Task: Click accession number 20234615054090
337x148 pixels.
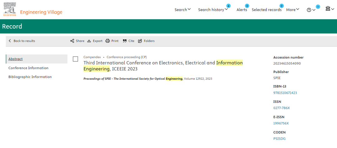Action: pyautogui.click(x=287, y=64)
